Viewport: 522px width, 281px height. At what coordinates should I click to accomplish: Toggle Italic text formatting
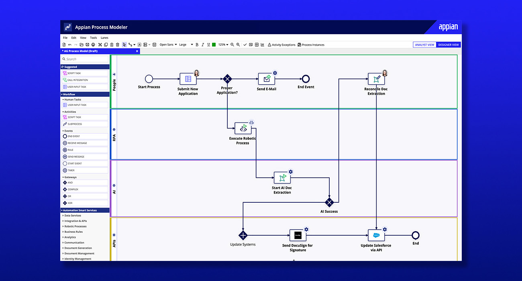click(x=203, y=45)
